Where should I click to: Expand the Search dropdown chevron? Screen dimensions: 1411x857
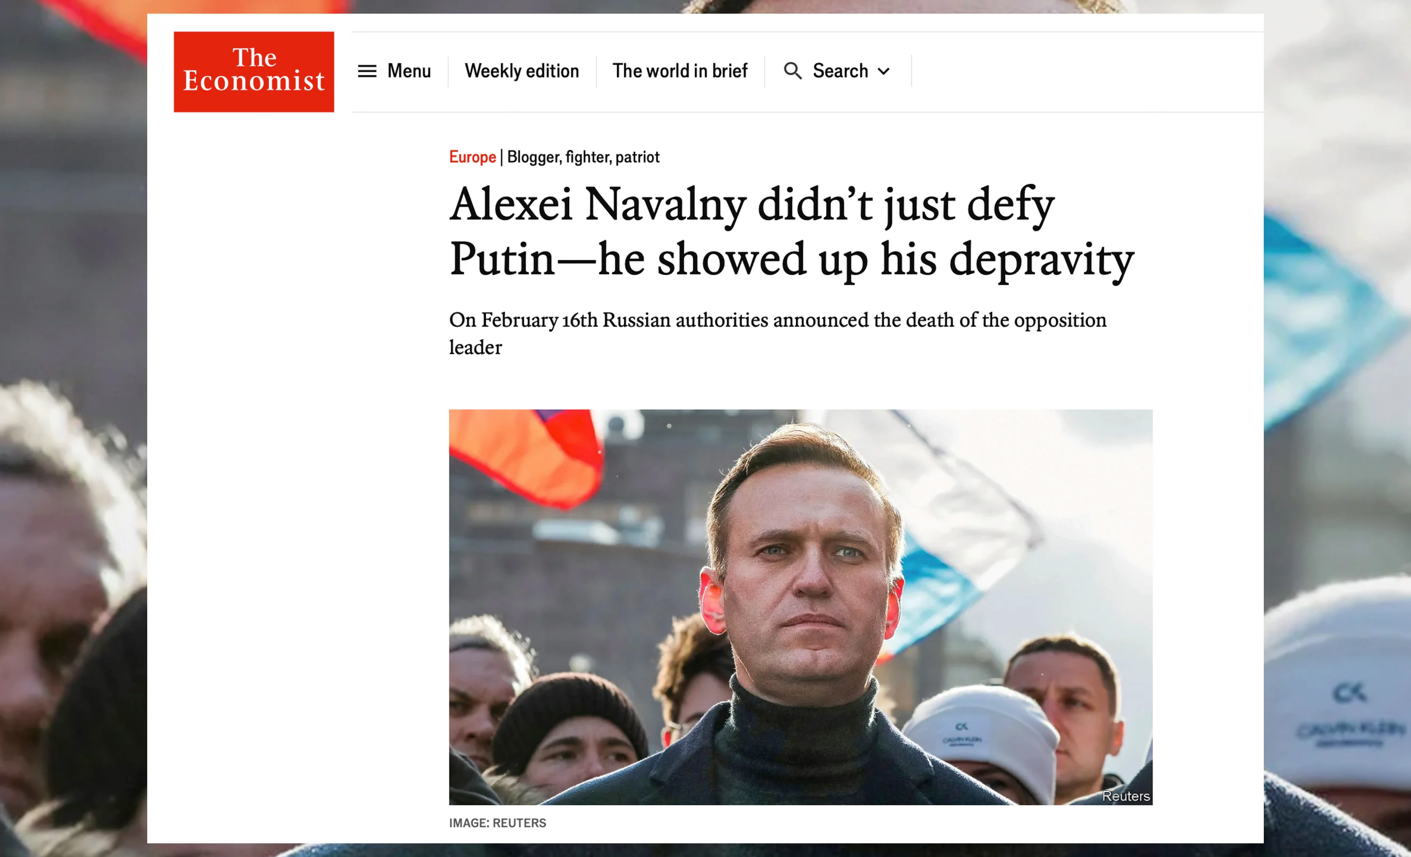click(884, 72)
